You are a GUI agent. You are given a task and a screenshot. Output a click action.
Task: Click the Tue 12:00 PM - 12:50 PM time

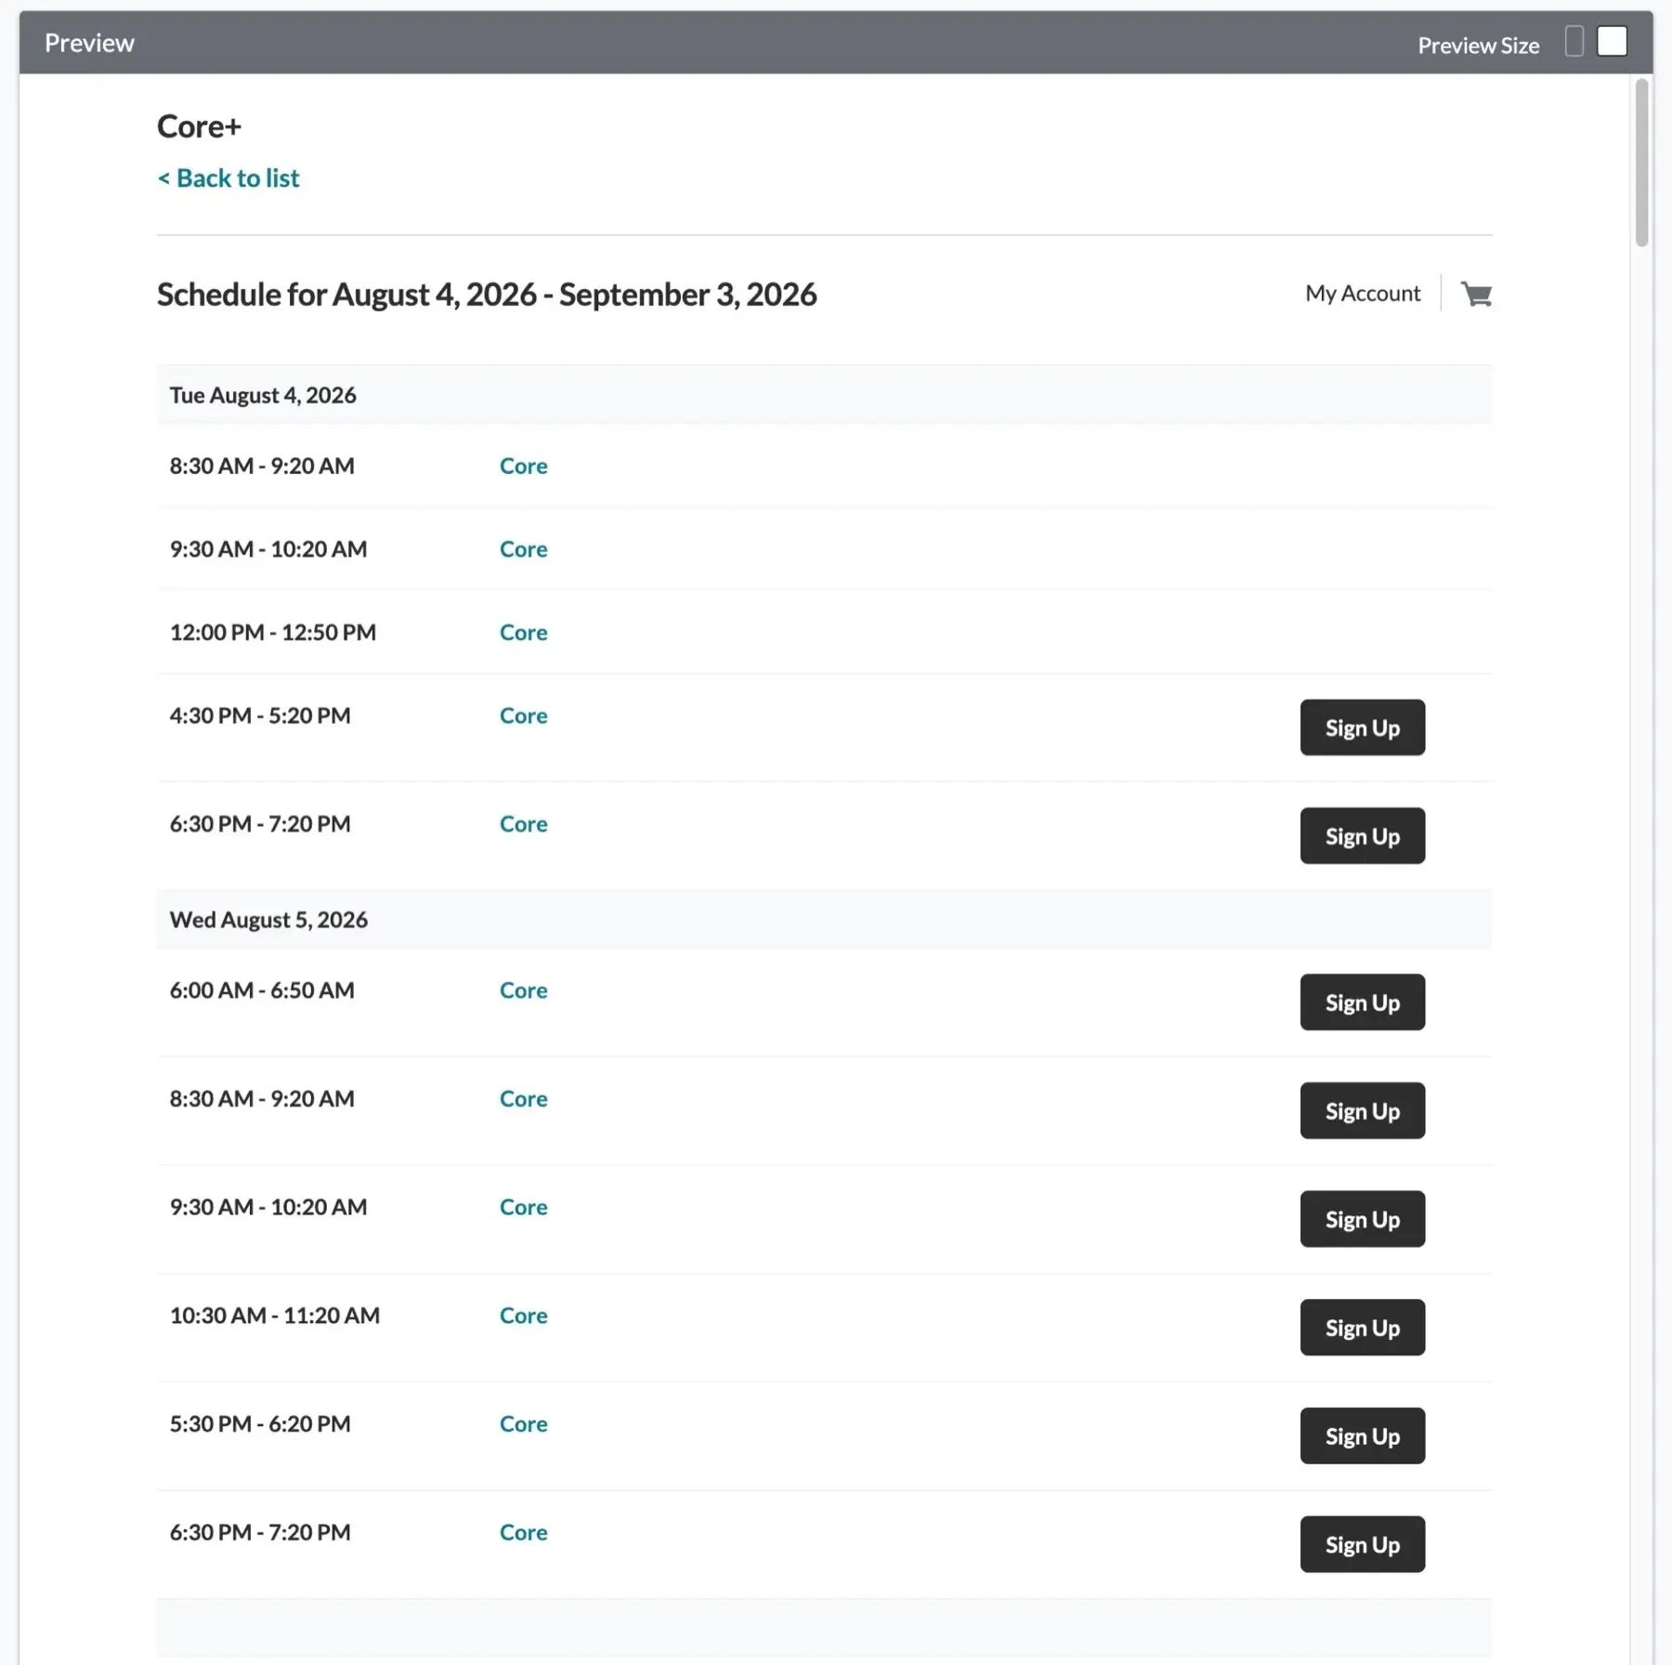click(272, 633)
